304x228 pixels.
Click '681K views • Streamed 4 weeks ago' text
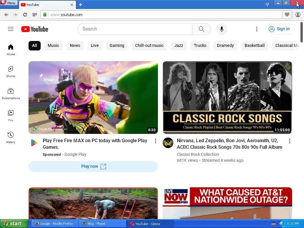point(210,161)
